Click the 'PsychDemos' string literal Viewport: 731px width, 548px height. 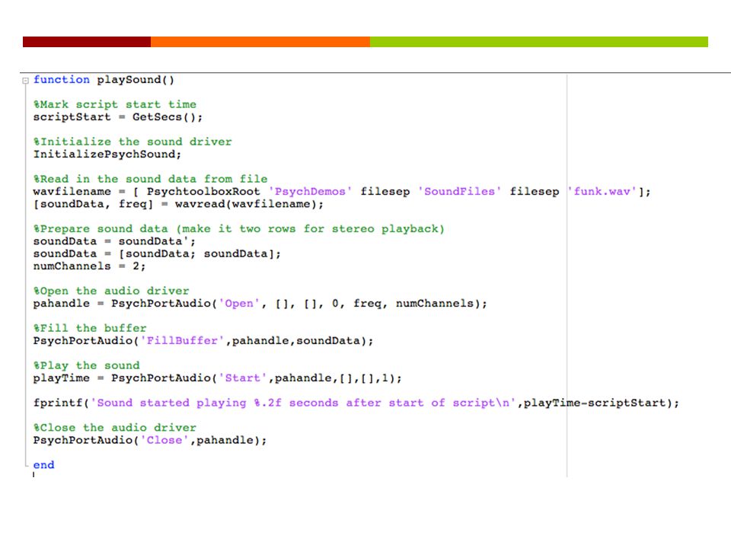[310, 192]
